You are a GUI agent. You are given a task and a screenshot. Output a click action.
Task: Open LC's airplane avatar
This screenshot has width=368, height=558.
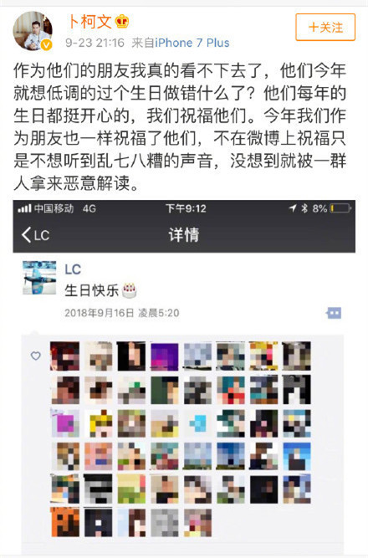tap(39, 278)
